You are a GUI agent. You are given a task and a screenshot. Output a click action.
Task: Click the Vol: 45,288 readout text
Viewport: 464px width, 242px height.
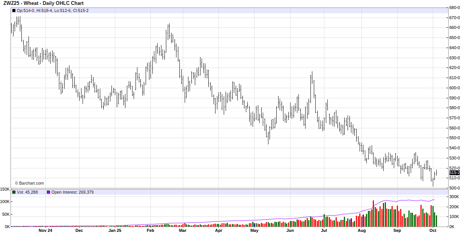pyautogui.click(x=27, y=192)
